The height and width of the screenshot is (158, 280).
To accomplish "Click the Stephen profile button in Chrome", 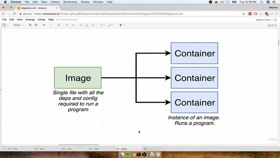I will point(273,7).
